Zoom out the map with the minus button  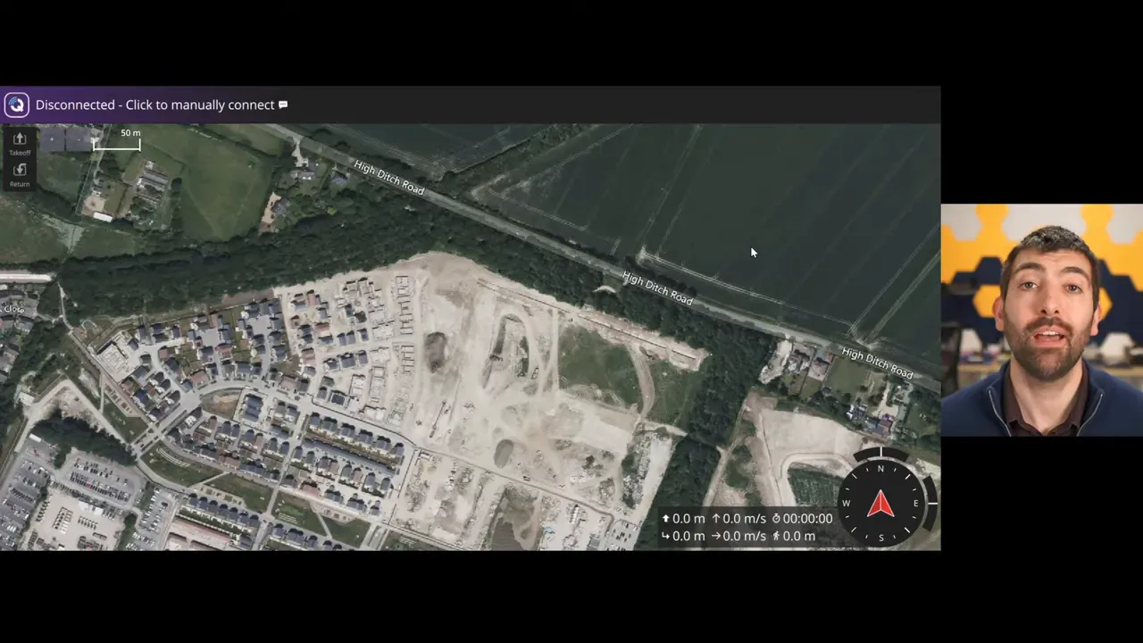pos(79,138)
